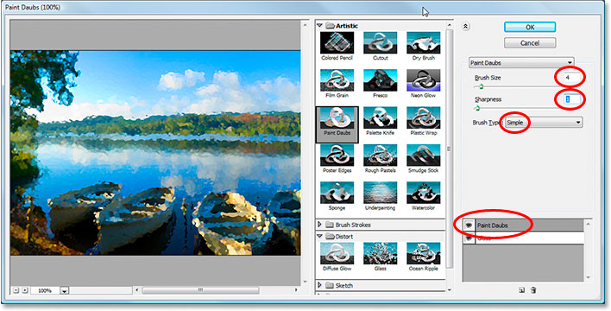Select the Ocean Ripple distort filter
This screenshot has width=611, height=311.
tap(423, 257)
